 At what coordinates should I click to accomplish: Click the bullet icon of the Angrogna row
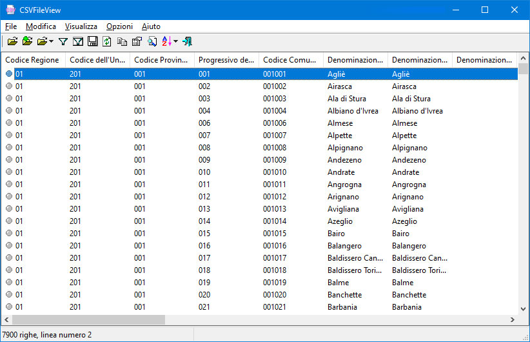[x=9, y=184]
